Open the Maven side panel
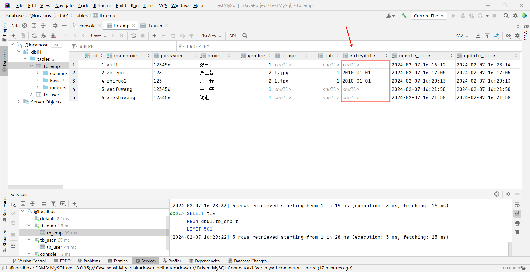Viewport: 530px width, 272px height. click(x=526, y=33)
